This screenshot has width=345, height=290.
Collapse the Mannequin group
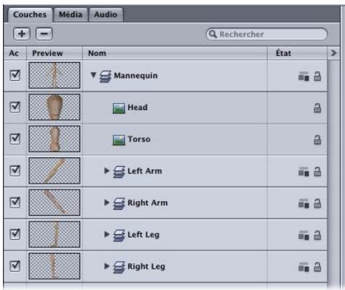coord(93,75)
